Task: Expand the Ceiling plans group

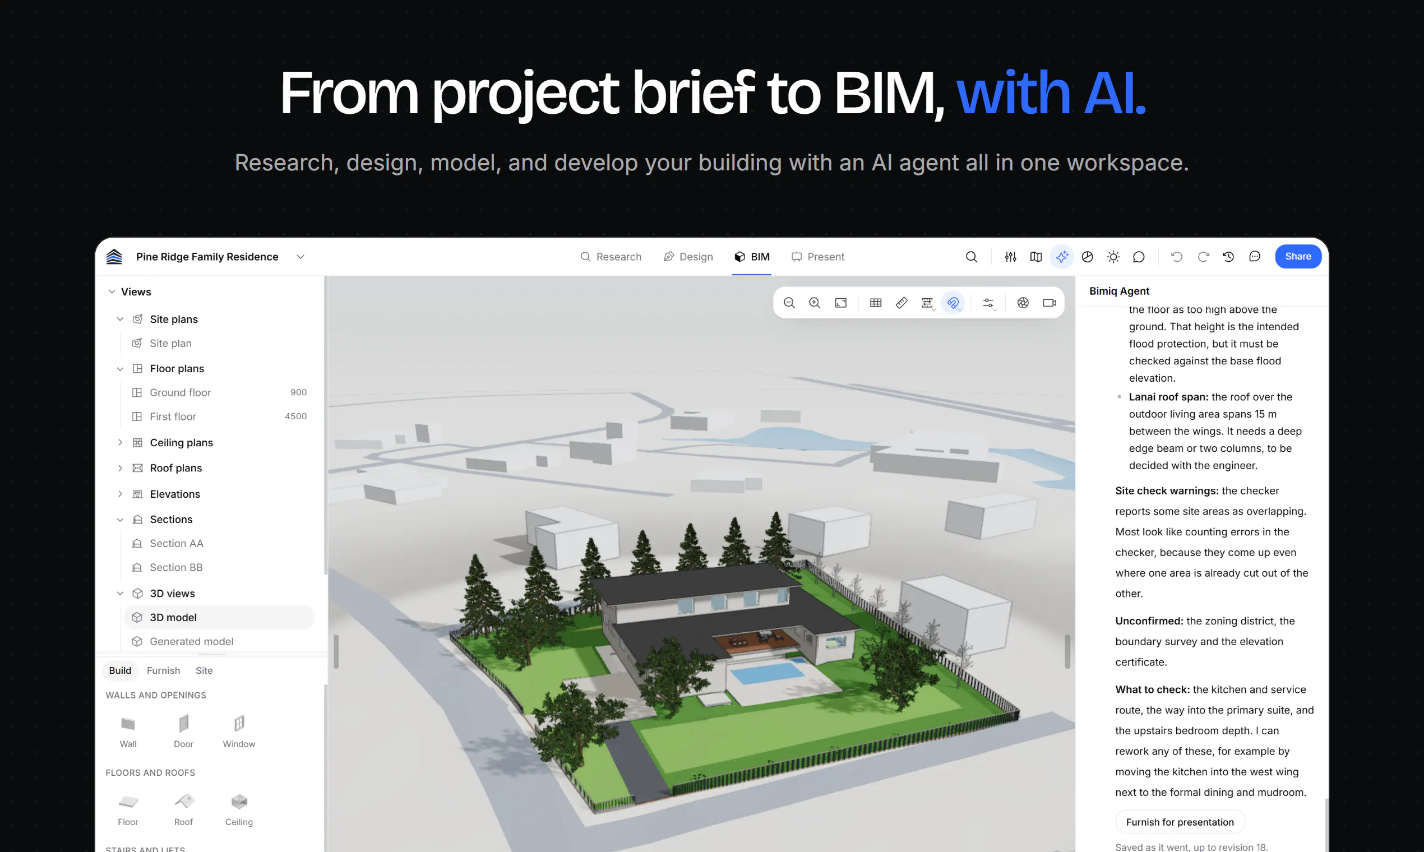Action: pyautogui.click(x=120, y=443)
